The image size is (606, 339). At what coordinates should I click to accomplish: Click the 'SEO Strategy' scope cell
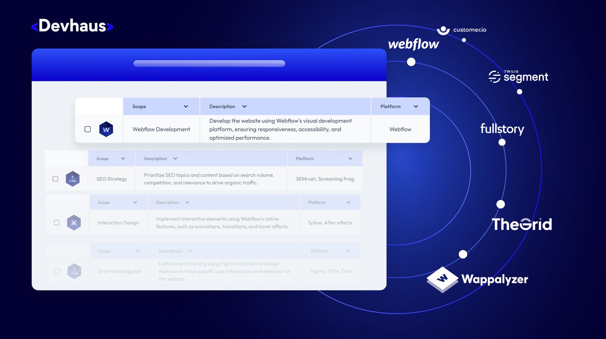(x=111, y=179)
